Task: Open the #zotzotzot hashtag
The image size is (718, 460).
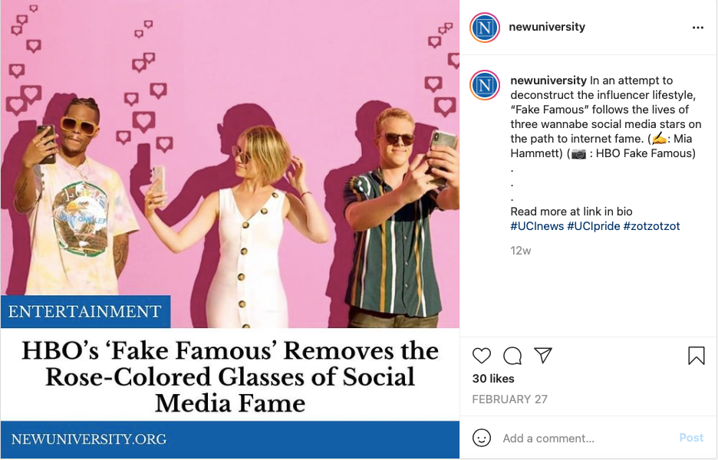Action: click(x=651, y=226)
